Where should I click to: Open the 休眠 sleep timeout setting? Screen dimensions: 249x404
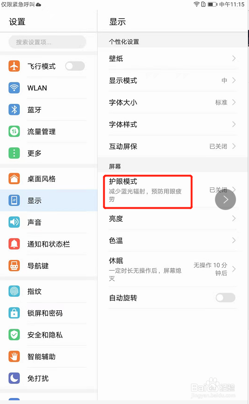[172, 269]
